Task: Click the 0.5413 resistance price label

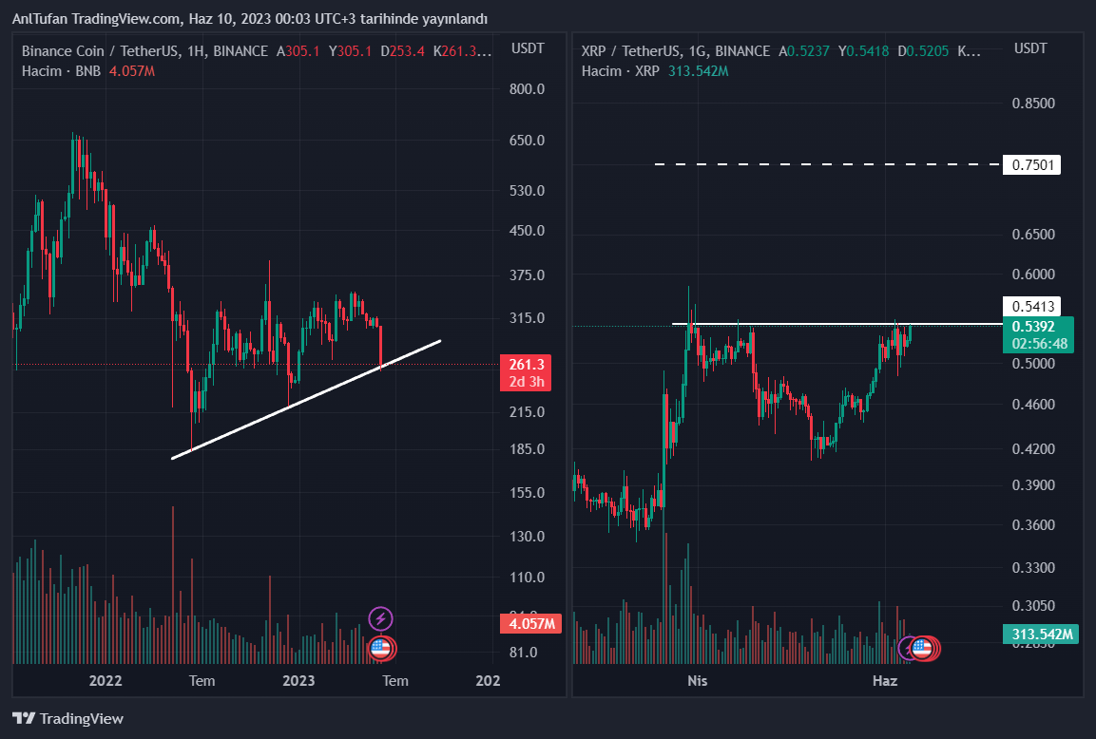Action: (1032, 307)
